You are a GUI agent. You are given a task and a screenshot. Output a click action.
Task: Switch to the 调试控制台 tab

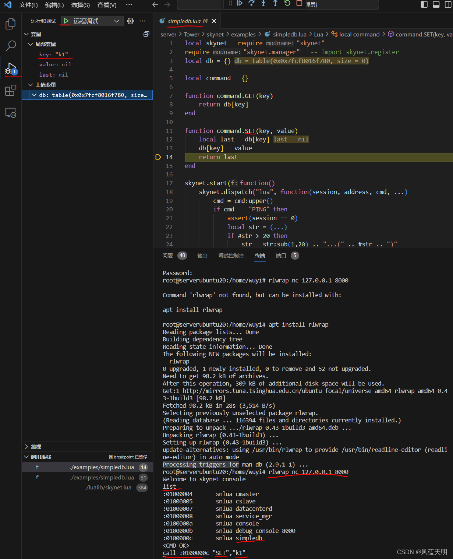[x=231, y=255]
